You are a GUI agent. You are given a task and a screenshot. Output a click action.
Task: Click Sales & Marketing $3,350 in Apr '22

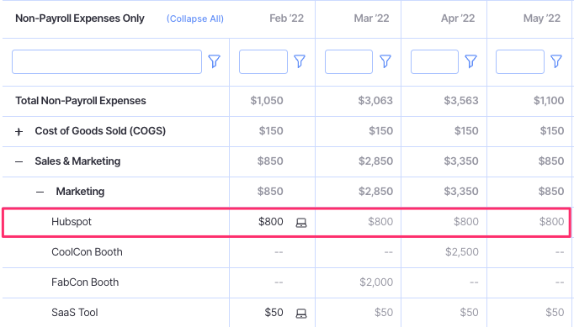tap(461, 161)
